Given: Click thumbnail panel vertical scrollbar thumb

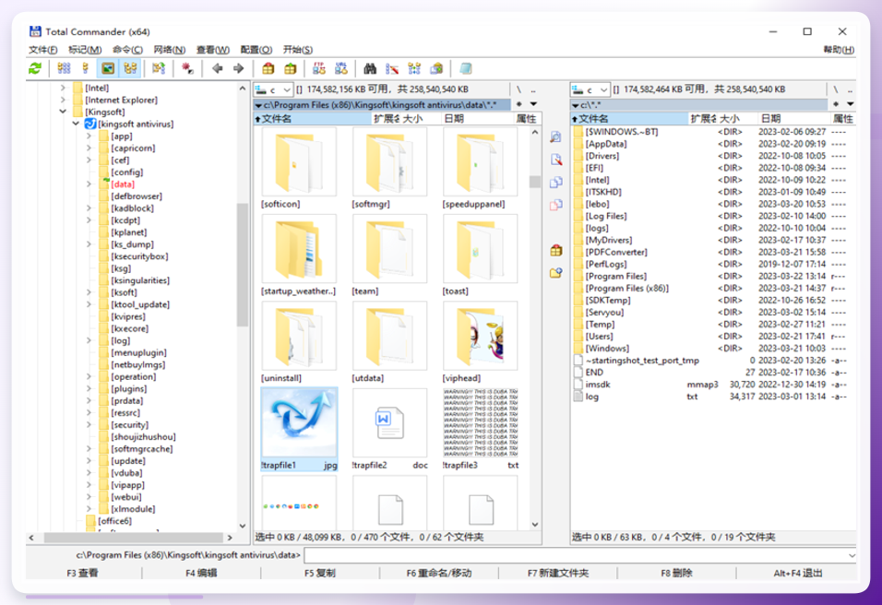Looking at the screenshot, I should click(535, 182).
